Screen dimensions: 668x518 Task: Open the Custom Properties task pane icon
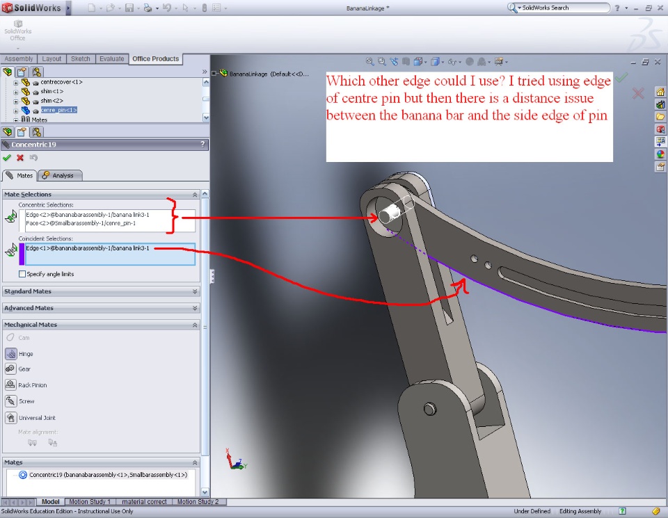660,167
